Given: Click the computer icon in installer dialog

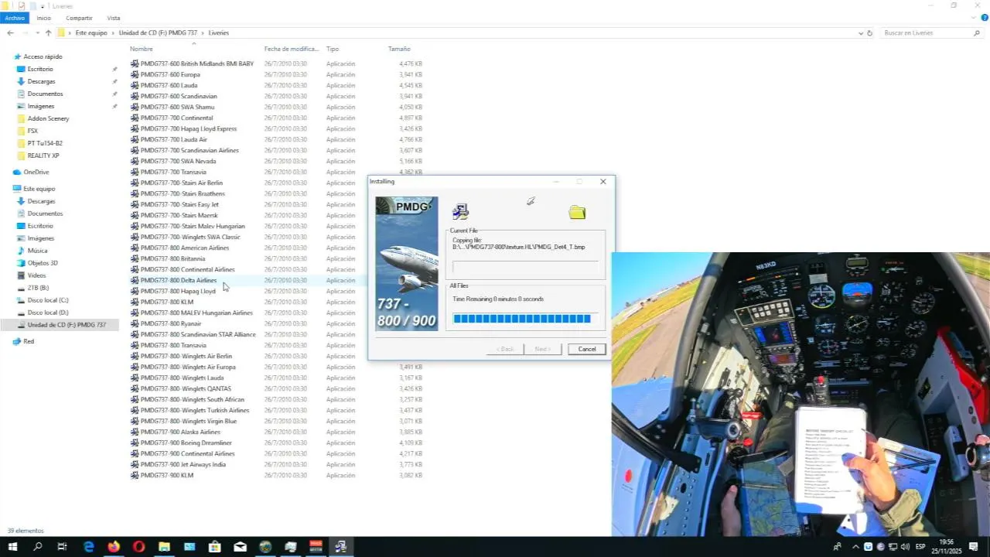Looking at the screenshot, I should point(461,212).
